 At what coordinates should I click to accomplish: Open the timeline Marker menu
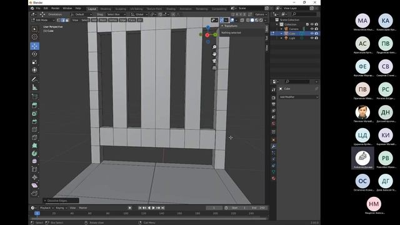(83, 208)
